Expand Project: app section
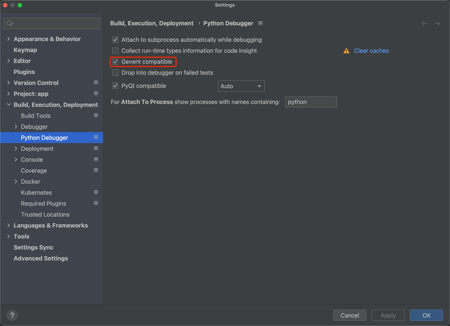 (8, 94)
